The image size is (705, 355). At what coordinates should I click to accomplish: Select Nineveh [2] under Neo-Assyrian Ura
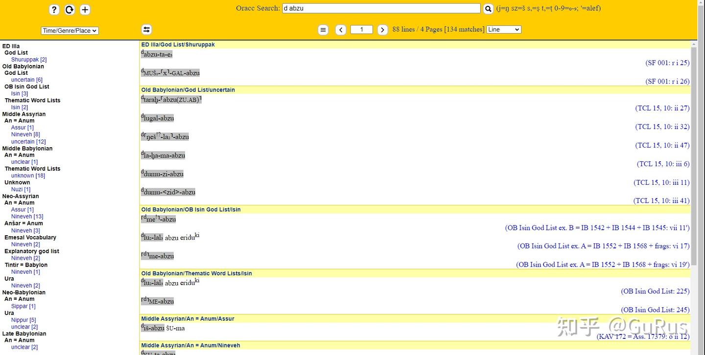(x=26, y=286)
